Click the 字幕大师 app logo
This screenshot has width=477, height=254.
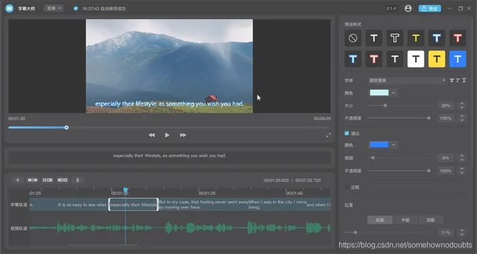coord(10,8)
